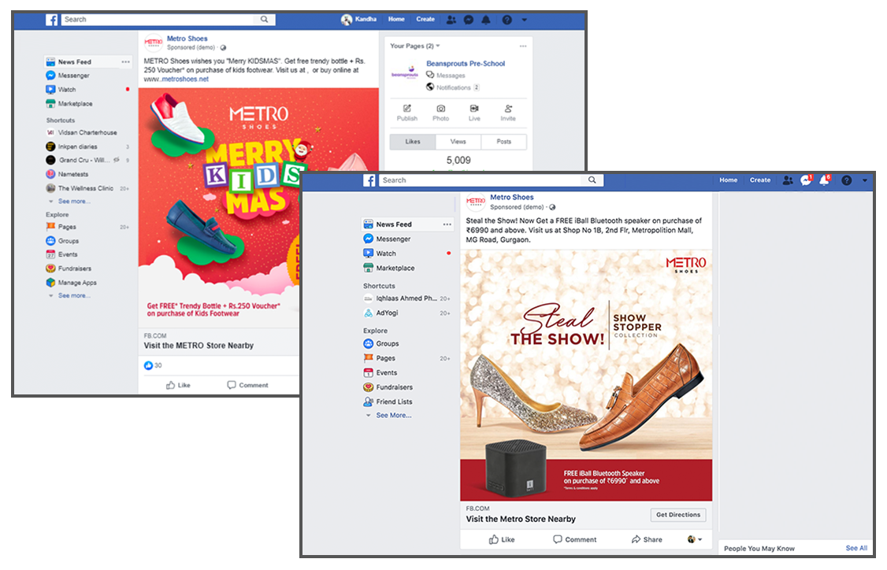Click Create in the Steal the Show window
Viewport: 887px width, 570px height.
tap(760, 180)
